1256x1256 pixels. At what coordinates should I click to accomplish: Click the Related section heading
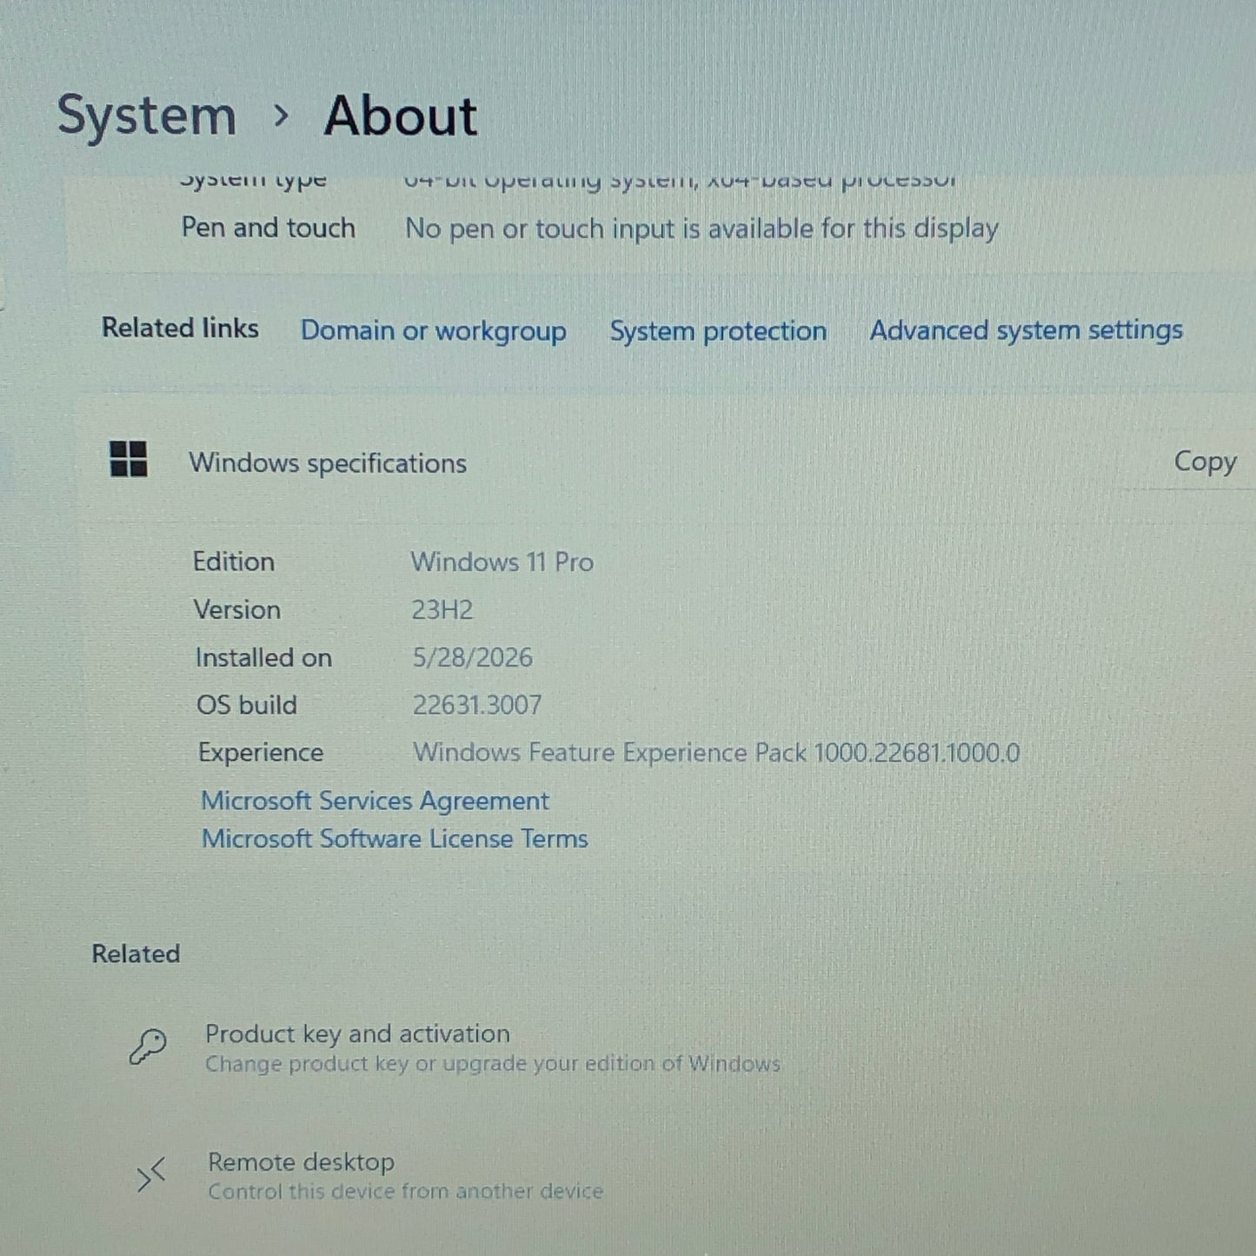(x=136, y=954)
